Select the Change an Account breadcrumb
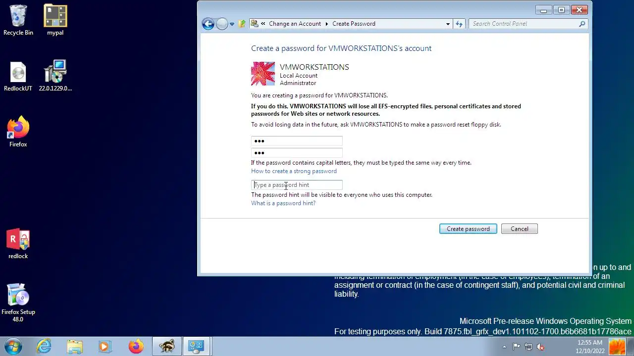Screen dimensions: 634x356 (x=295, y=24)
